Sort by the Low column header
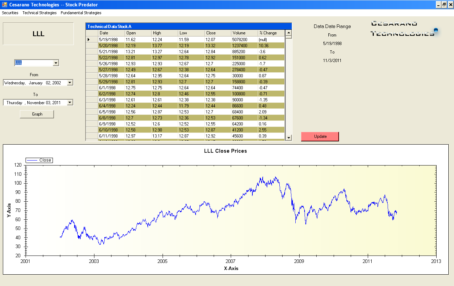Image resolution: width=454 pixels, height=286 pixels. coord(191,33)
